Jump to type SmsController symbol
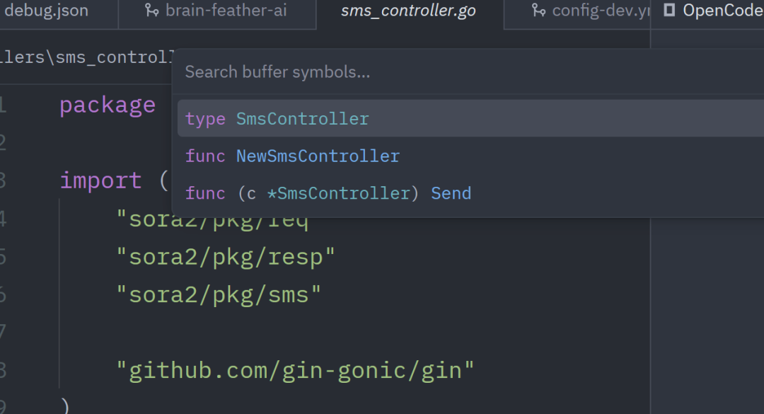The width and height of the screenshot is (764, 414). pos(470,118)
